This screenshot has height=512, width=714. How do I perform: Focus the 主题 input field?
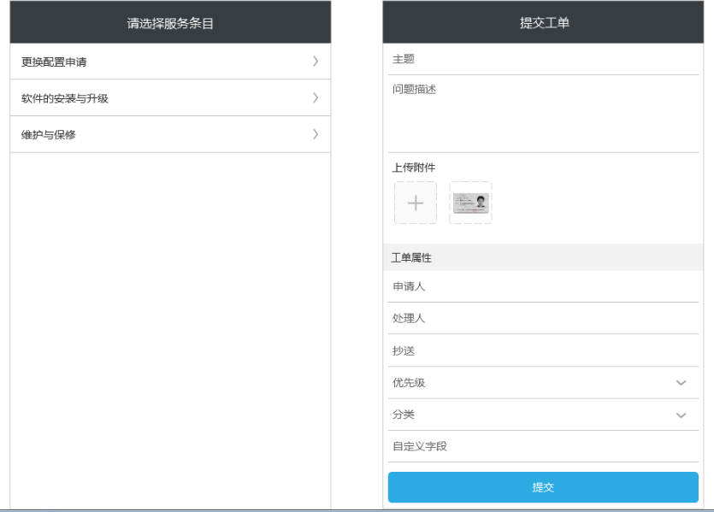click(x=543, y=59)
